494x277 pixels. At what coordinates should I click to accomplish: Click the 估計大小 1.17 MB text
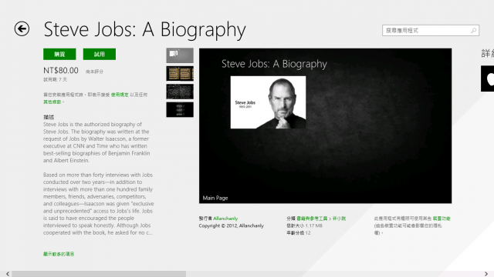click(x=304, y=225)
